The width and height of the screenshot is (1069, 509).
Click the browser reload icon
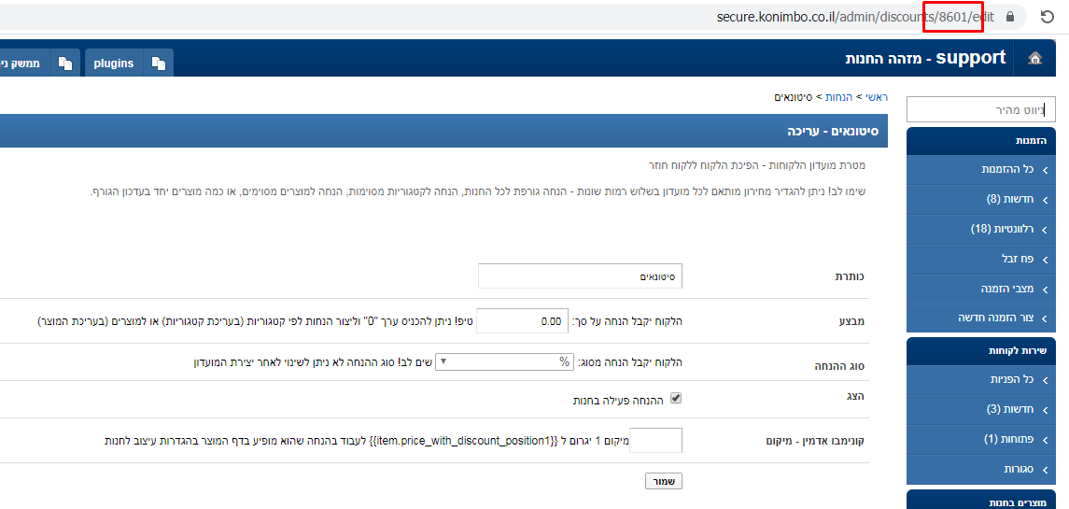pyautogui.click(x=1048, y=17)
